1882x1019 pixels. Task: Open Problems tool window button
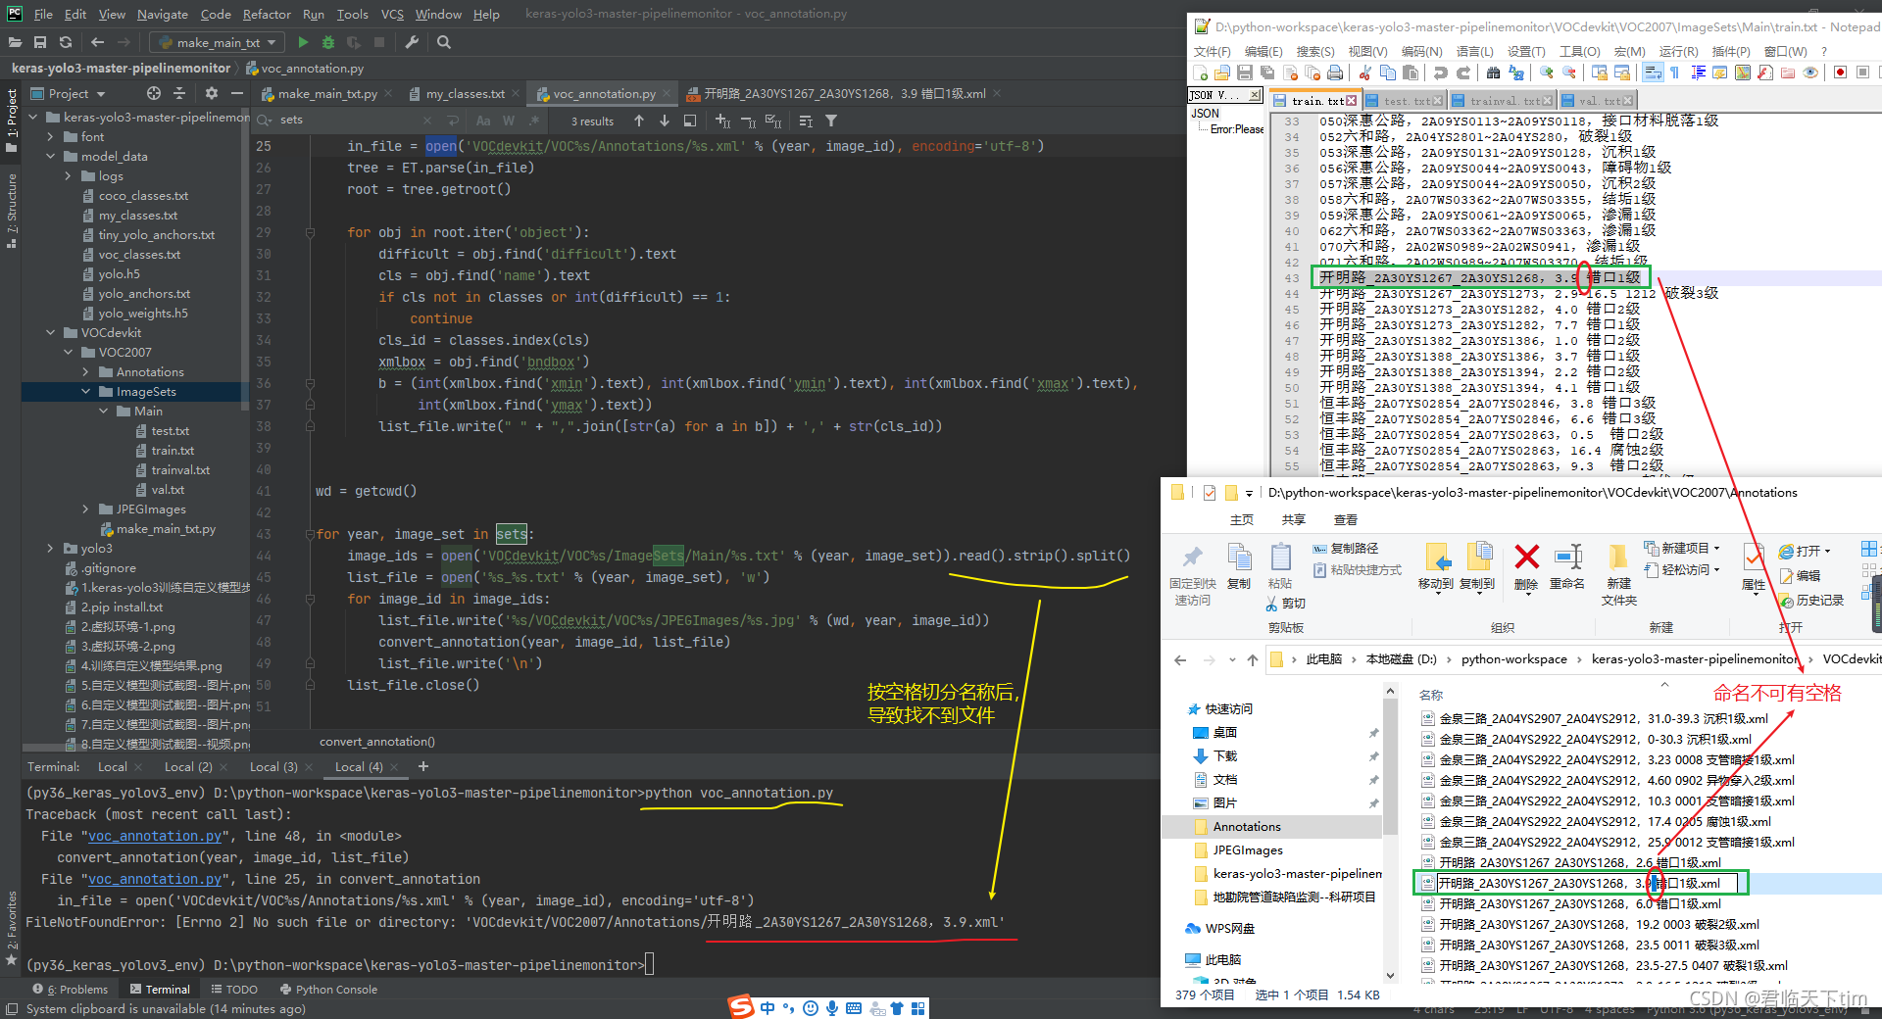point(71,989)
